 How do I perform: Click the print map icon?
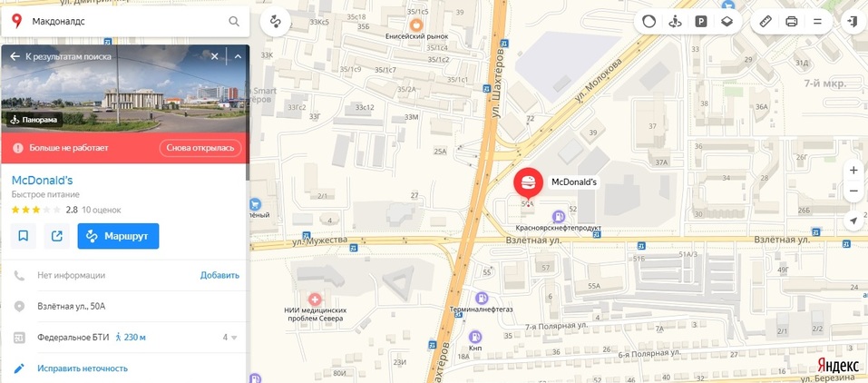tap(792, 22)
